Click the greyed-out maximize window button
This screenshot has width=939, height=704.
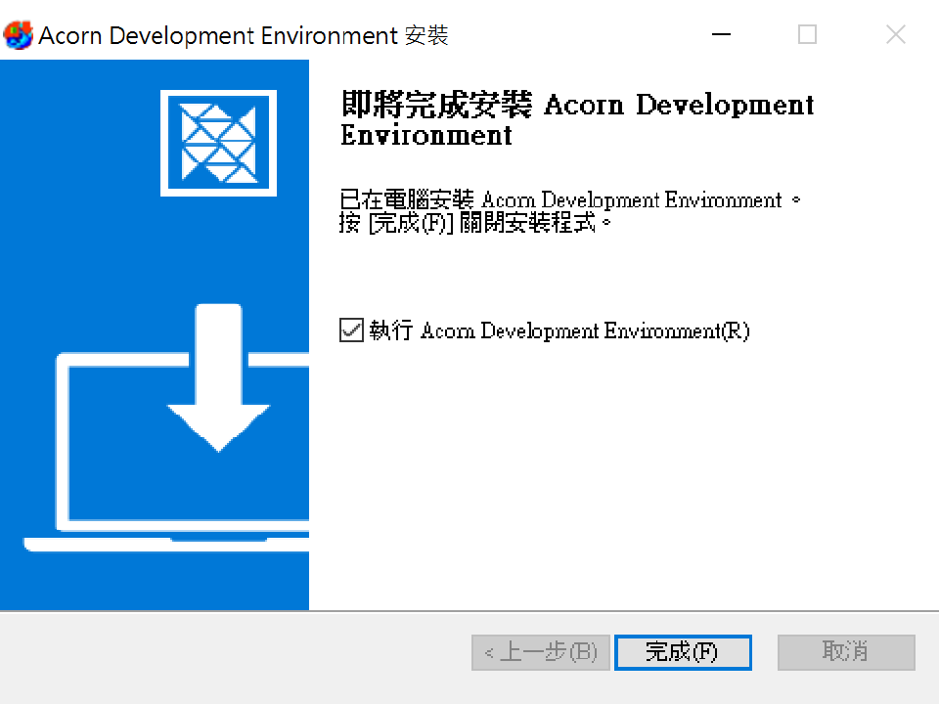pyautogui.click(x=807, y=35)
